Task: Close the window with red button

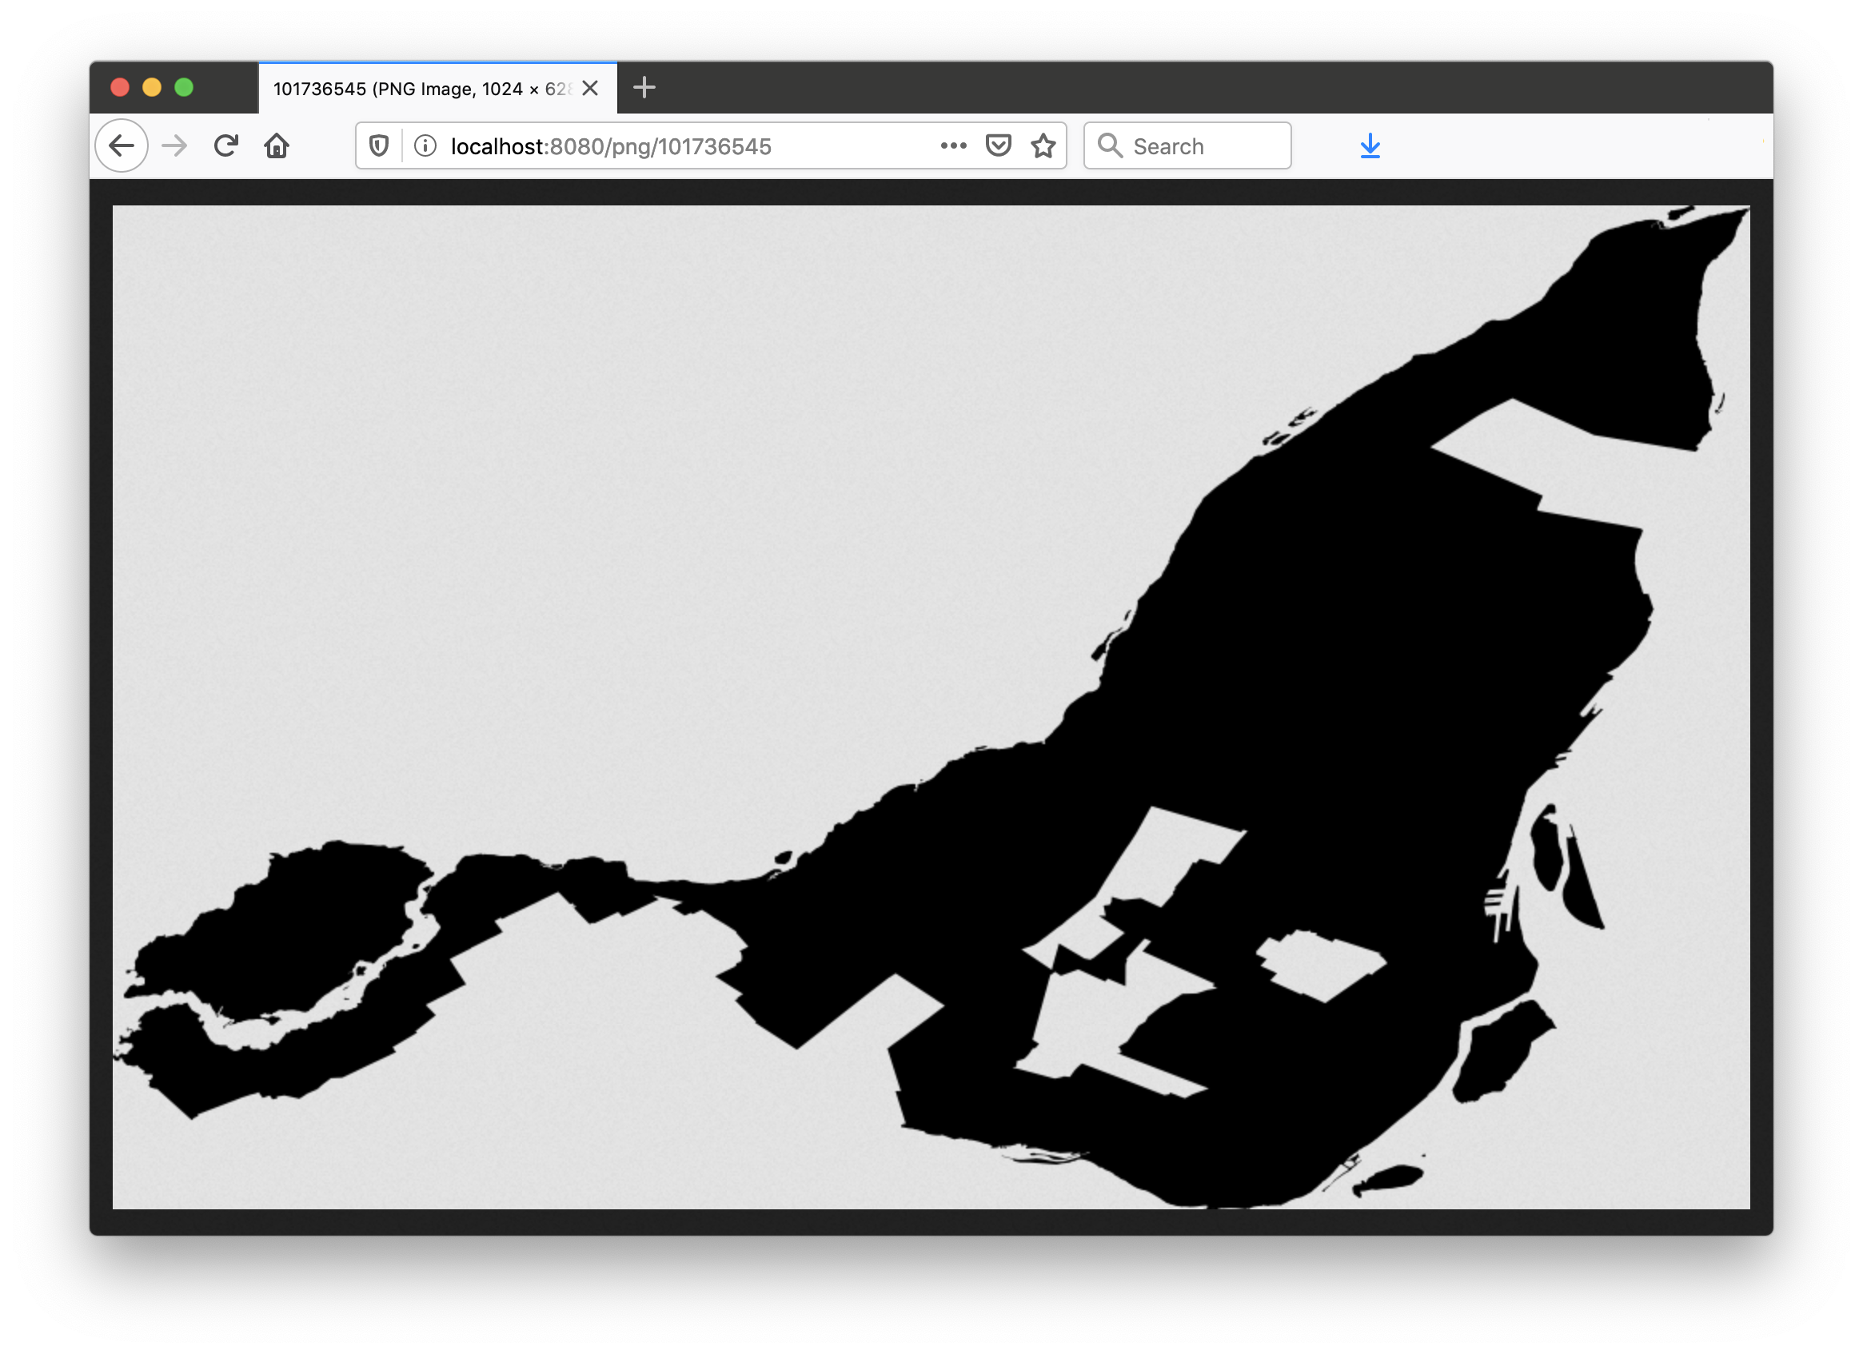Action: [x=120, y=88]
